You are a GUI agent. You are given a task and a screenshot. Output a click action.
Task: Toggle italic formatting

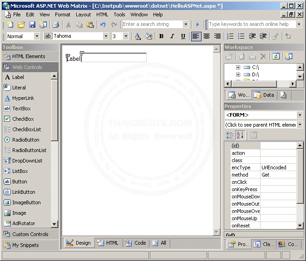pyautogui.click(x=172, y=36)
